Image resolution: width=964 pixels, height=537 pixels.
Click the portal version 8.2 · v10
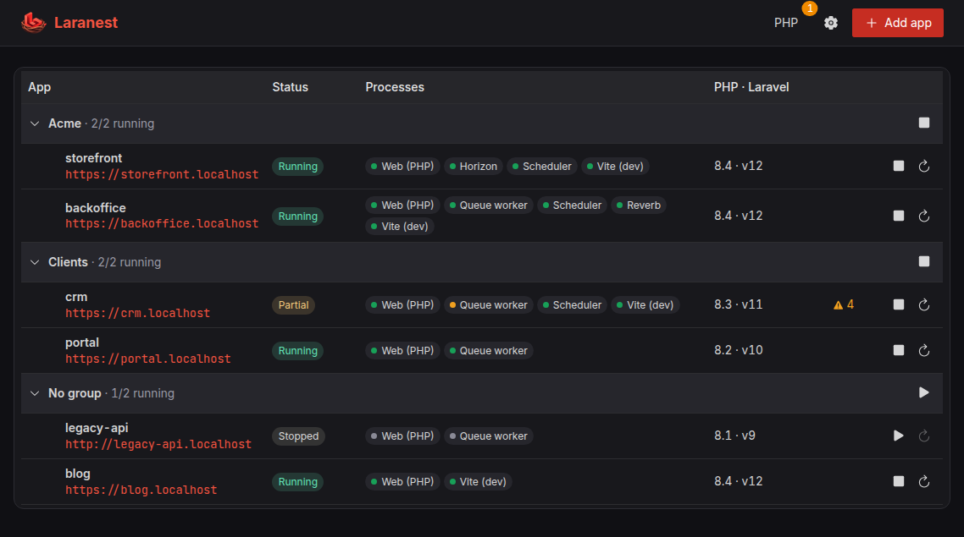point(739,350)
